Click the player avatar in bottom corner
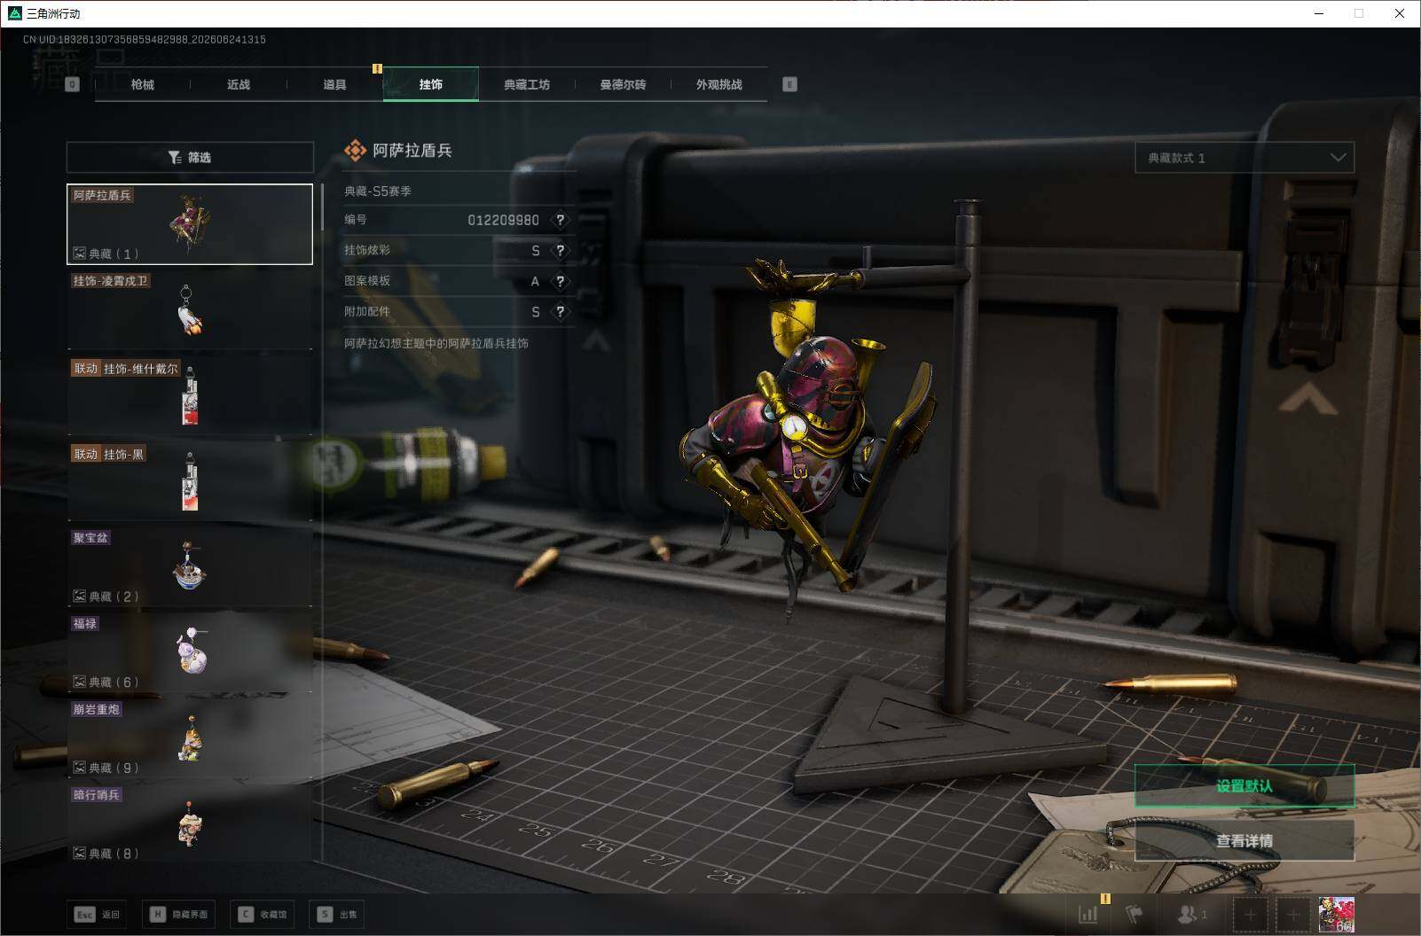The image size is (1421, 936). (x=1336, y=914)
